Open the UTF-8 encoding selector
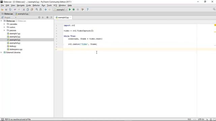The width and height of the screenshot is (216, 121). click(201, 119)
